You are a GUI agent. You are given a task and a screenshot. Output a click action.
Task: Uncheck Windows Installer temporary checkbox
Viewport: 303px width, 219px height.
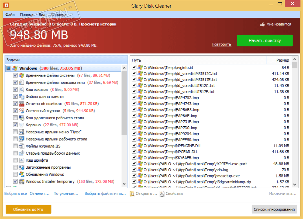pyautogui.click(x=15, y=181)
